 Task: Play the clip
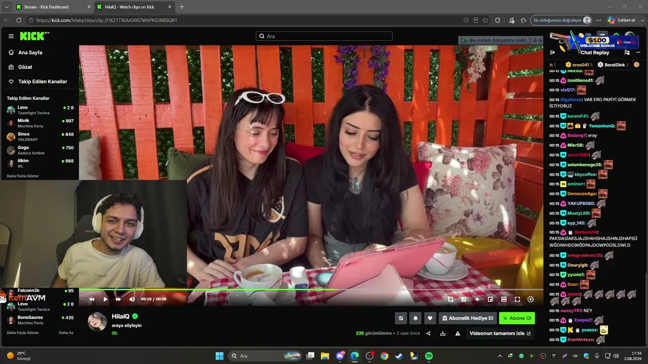[x=105, y=299]
